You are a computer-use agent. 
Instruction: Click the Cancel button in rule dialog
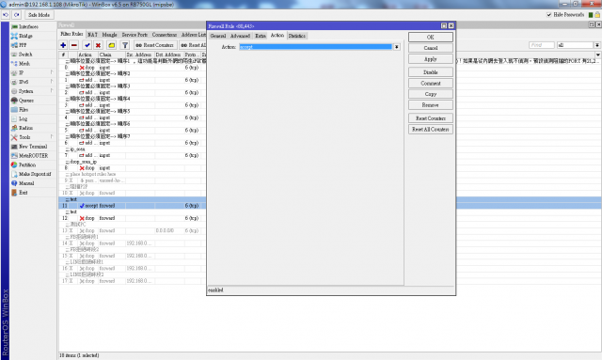(431, 48)
